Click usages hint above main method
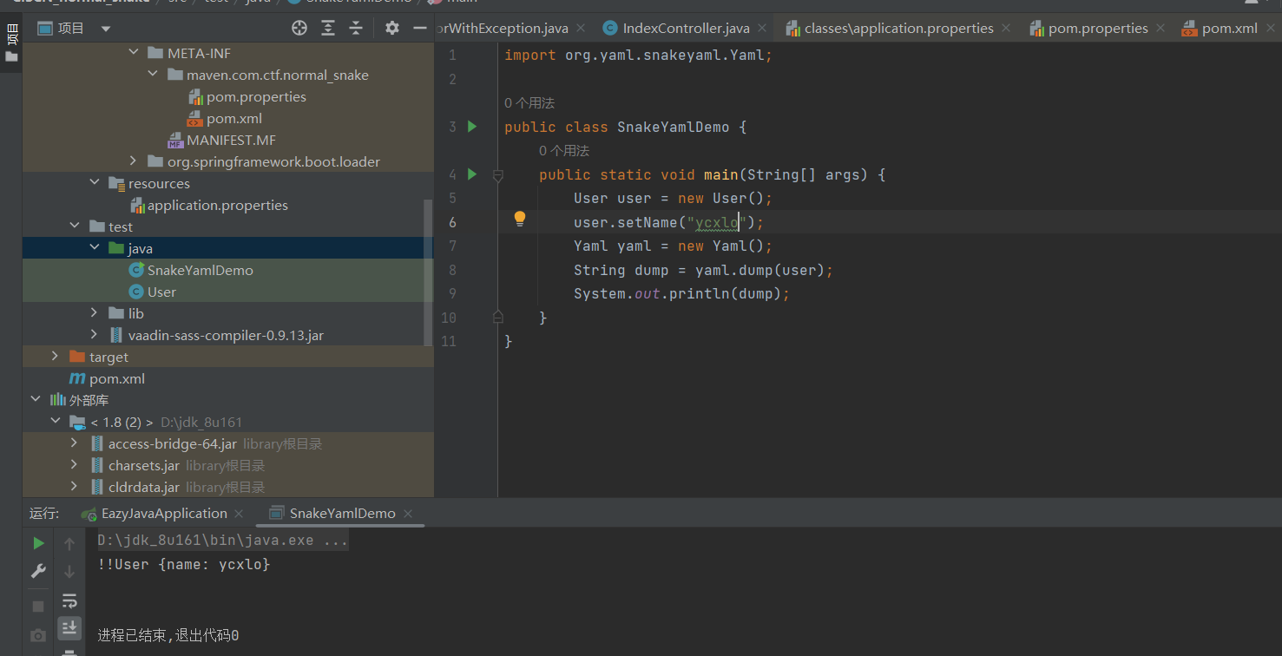Image resolution: width=1282 pixels, height=656 pixels. pyautogui.click(x=564, y=151)
